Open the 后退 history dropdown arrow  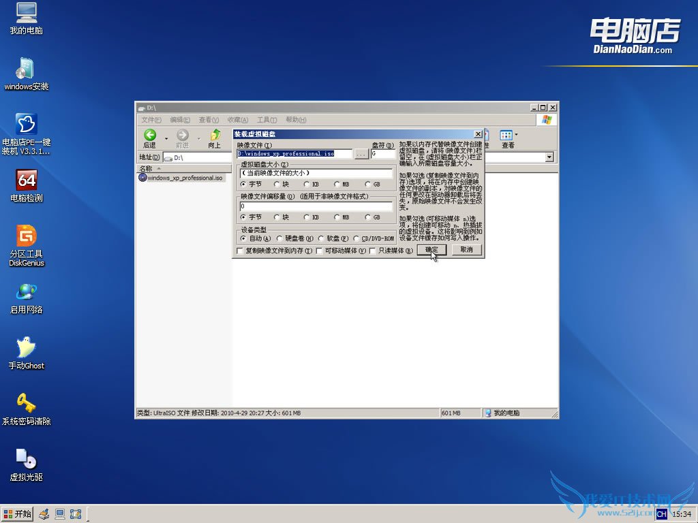[x=166, y=138]
